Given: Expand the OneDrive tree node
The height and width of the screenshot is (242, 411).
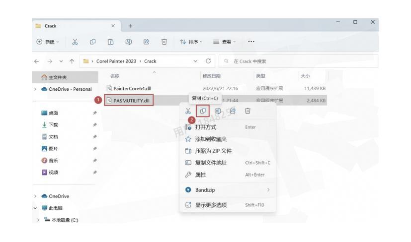Looking at the screenshot, I should pyautogui.click(x=35, y=196).
